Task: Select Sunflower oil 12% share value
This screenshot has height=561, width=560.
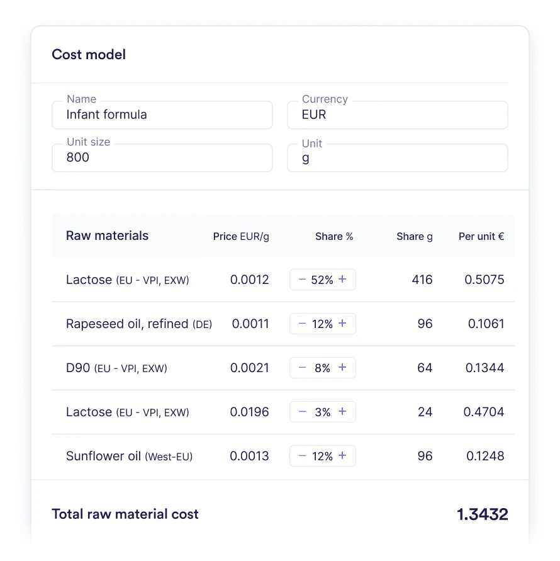Action: click(322, 456)
